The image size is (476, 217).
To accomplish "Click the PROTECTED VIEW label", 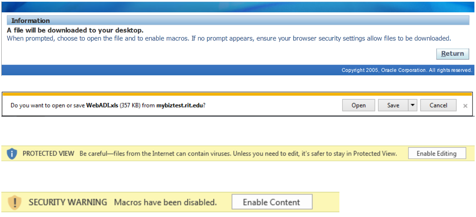I will pyautogui.click(x=48, y=154).
